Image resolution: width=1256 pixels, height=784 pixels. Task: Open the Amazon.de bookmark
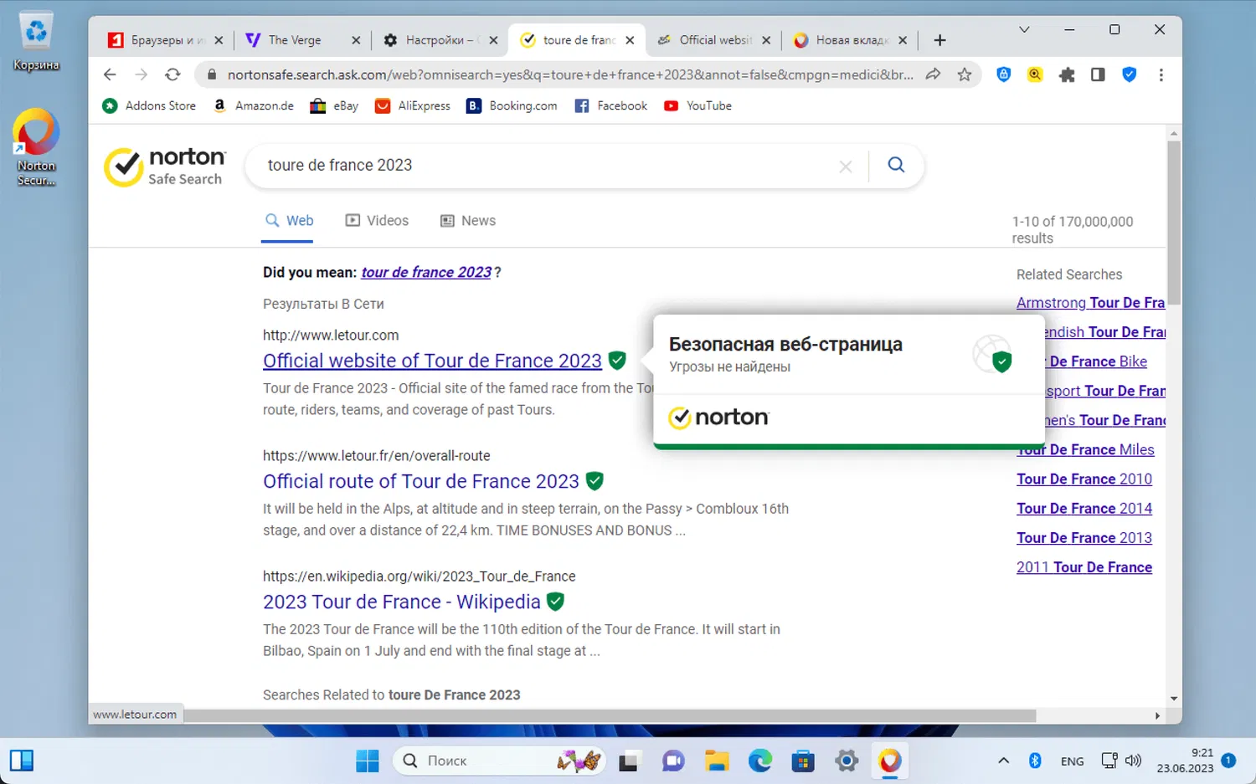pyautogui.click(x=254, y=105)
